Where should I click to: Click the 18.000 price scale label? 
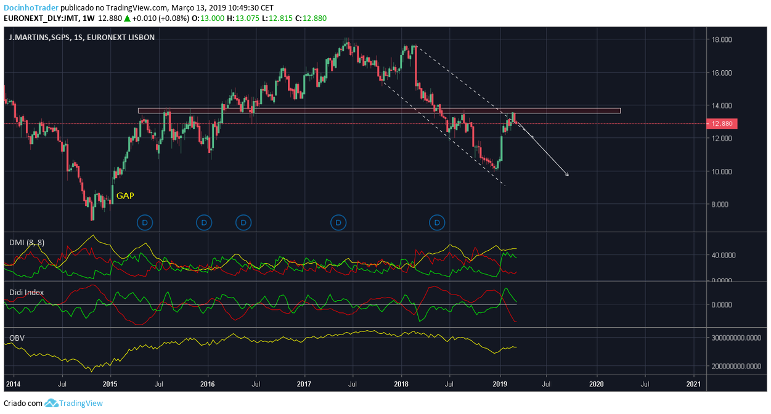(x=721, y=40)
